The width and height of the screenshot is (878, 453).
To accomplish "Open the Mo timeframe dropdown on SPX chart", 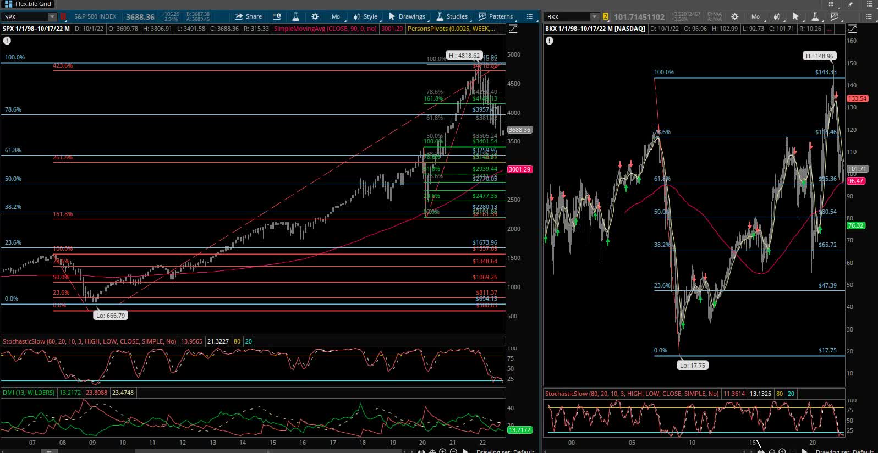I will pos(336,16).
